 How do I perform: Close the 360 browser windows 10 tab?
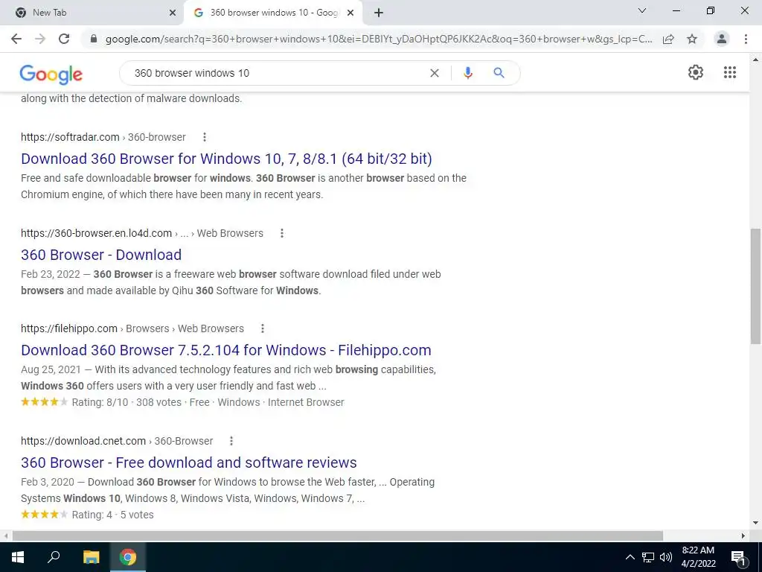(x=350, y=13)
